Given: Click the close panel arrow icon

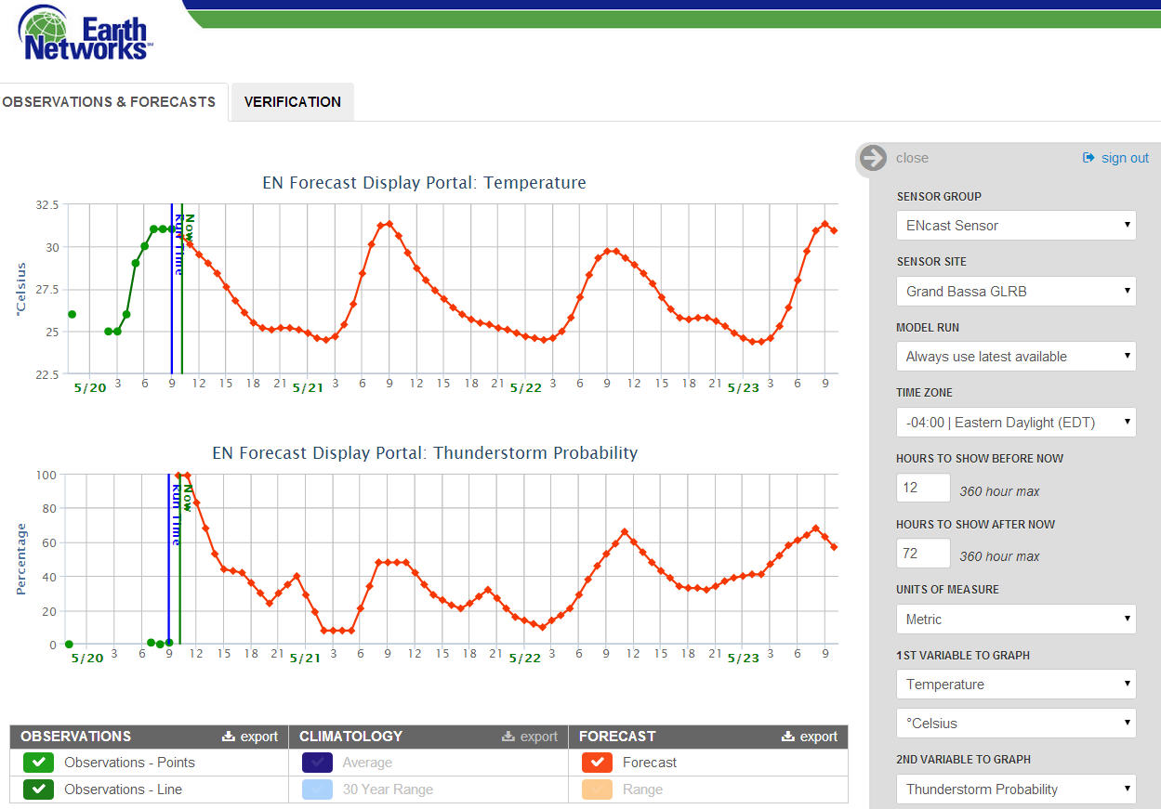Looking at the screenshot, I should tap(874, 158).
